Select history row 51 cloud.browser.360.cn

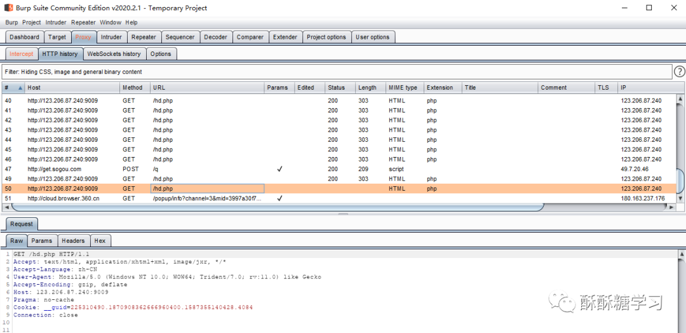point(339,198)
